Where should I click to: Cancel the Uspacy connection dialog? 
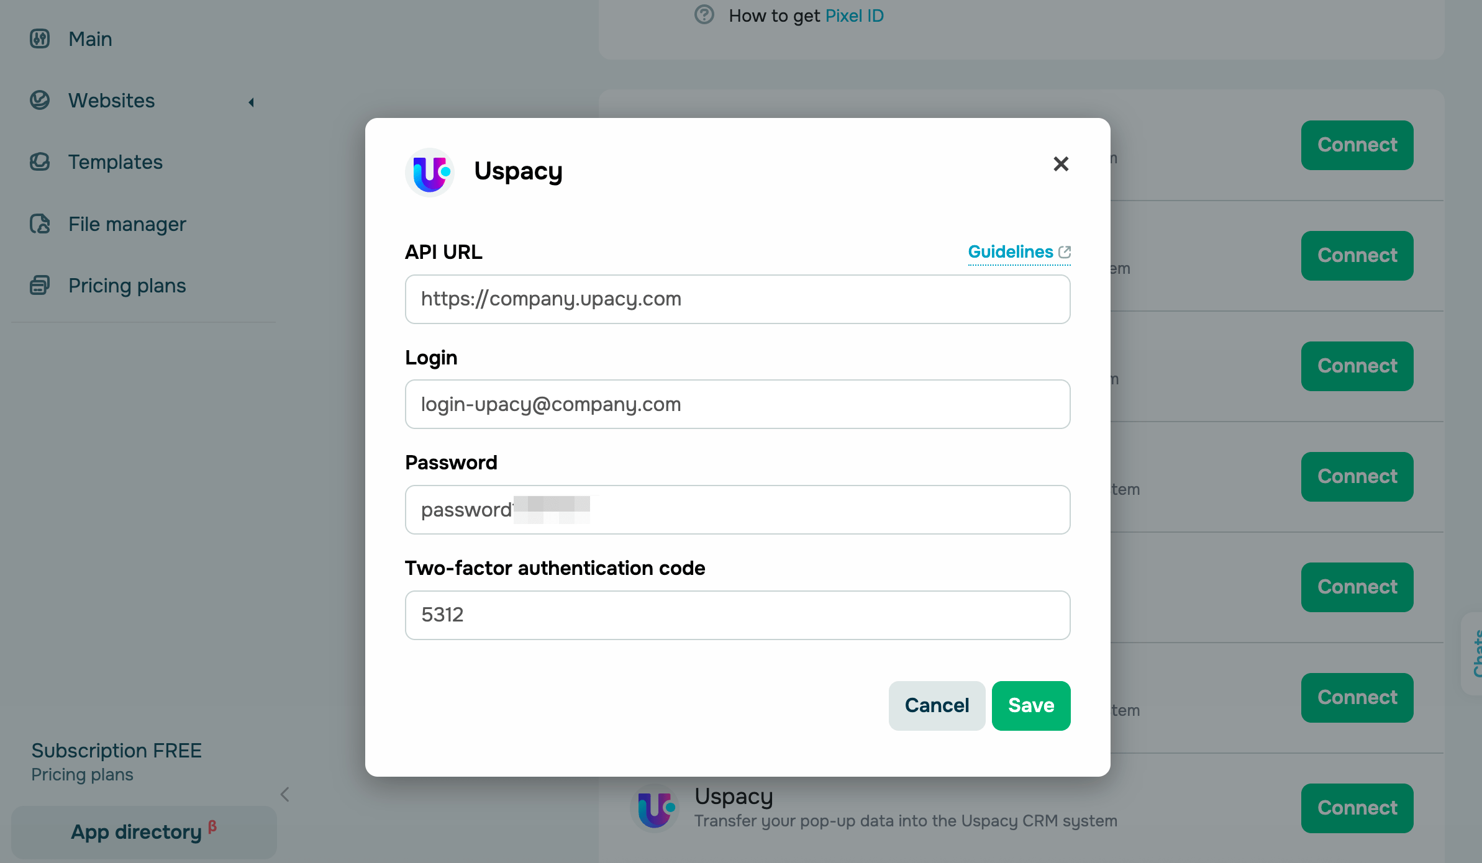[936, 705]
